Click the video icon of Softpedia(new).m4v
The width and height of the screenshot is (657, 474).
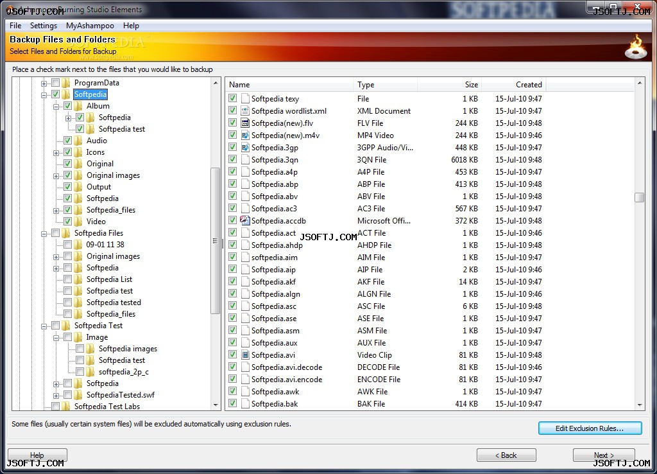[x=245, y=135]
